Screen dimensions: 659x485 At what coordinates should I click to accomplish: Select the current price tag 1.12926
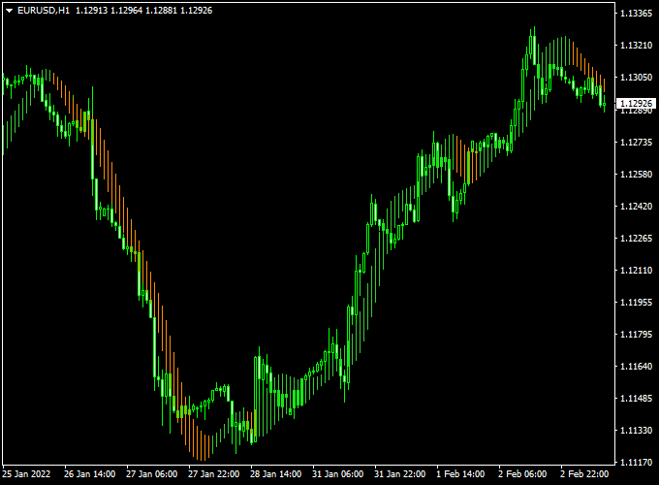637,104
